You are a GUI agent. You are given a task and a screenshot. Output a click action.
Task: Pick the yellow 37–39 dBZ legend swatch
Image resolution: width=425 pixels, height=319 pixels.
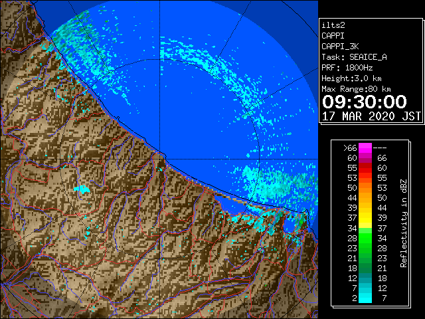tap(365, 218)
